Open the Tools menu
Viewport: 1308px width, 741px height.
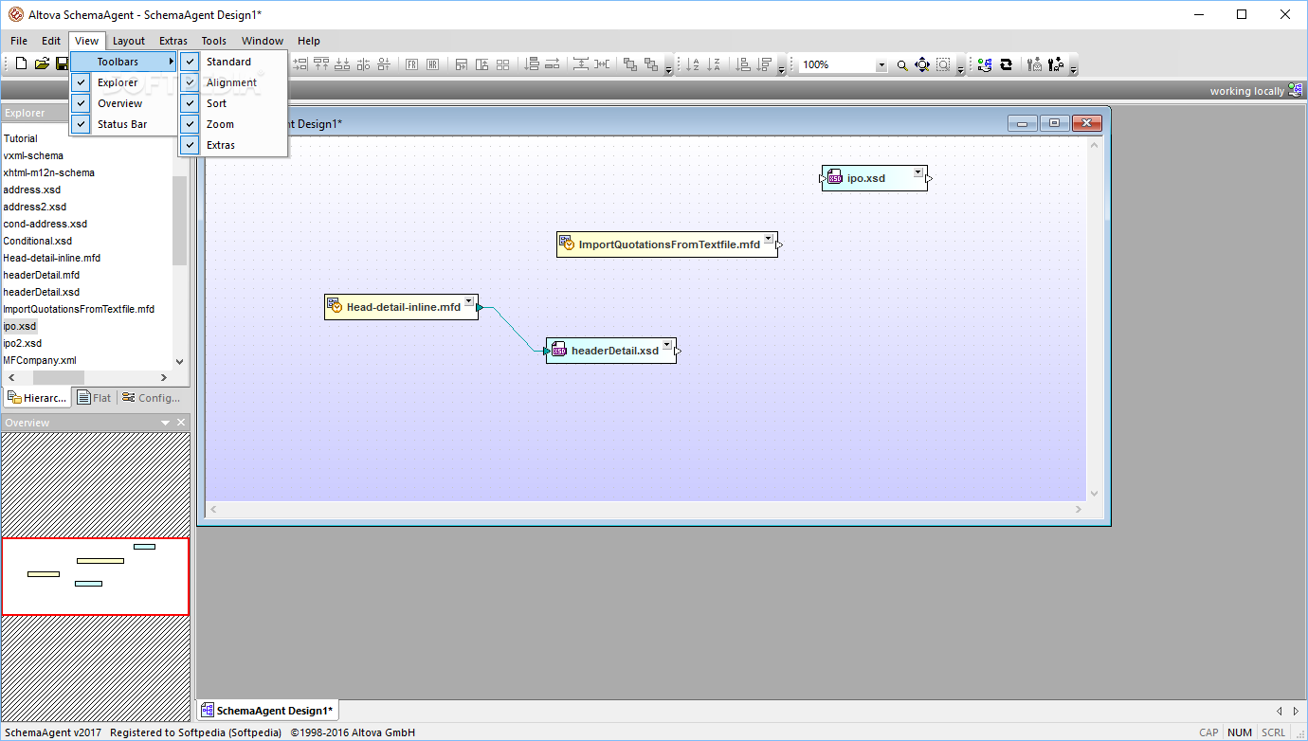click(214, 41)
